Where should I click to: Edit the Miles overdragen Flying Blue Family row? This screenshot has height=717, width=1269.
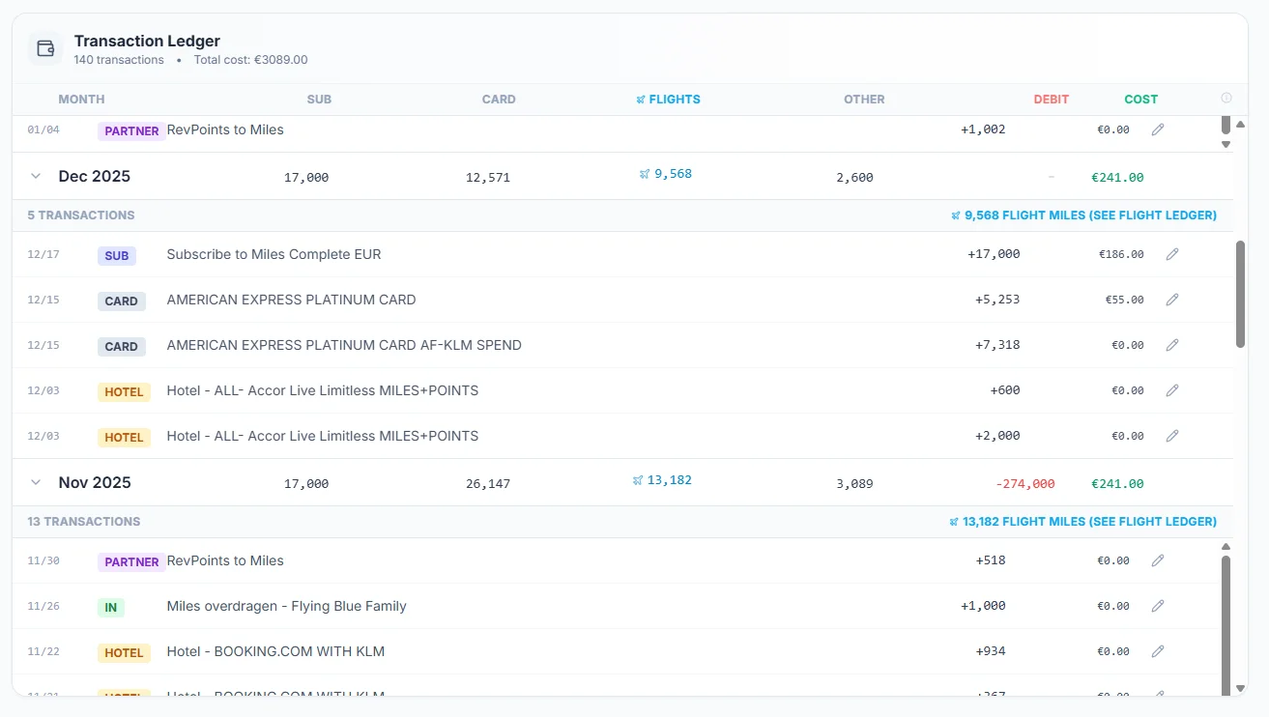click(1158, 606)
